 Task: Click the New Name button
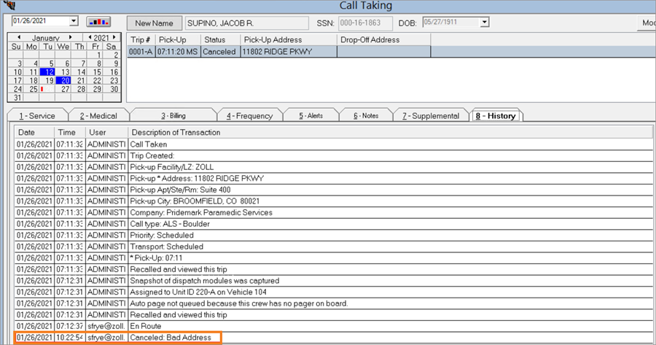point(154,23)
